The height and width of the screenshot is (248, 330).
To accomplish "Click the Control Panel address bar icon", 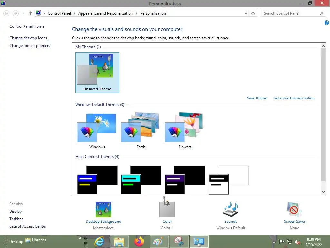I will [38, 13].
